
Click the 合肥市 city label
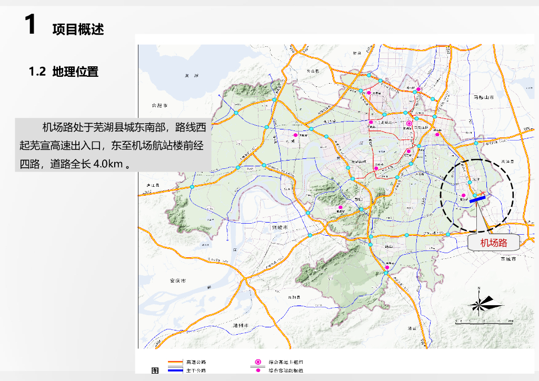tap(158, 105)
